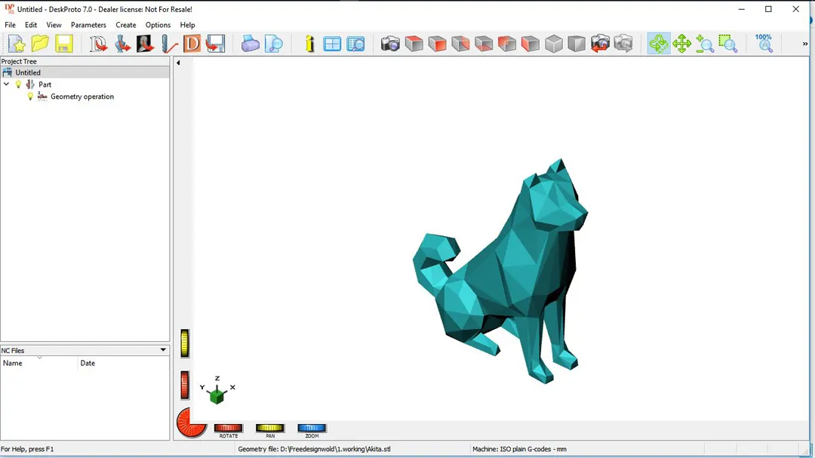This screenshot has height=458, width=815.
Task: Click the vertical red rotate thumbwheel
Action: [185, 386]
